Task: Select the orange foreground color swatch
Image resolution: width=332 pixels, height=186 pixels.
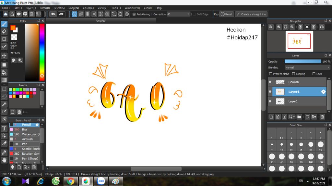Action: (x=13, y=28)
